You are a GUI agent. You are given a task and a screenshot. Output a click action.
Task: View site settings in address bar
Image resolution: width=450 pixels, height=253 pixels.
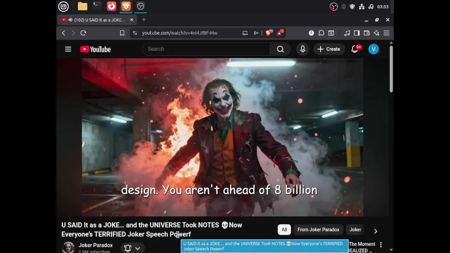pyautogui.click(x=135, y=33)
